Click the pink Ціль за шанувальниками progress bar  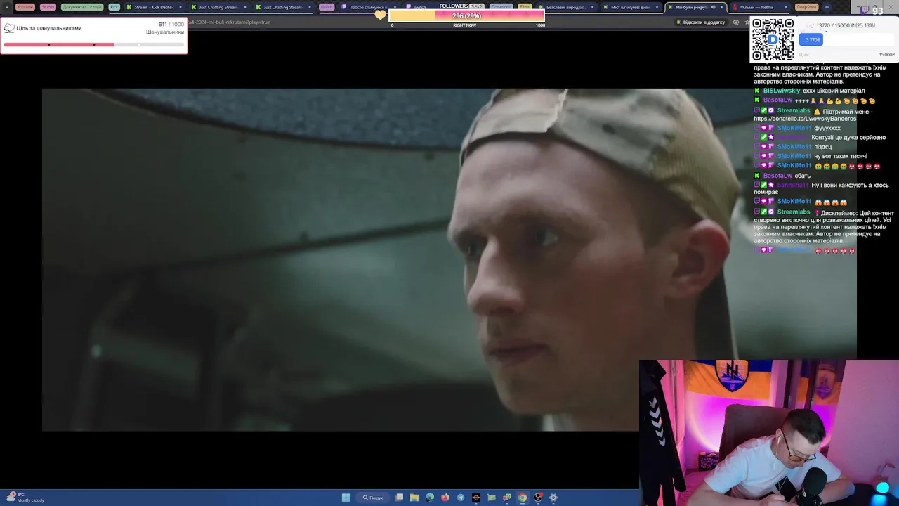pyautogui.click(x=93, y=44)
